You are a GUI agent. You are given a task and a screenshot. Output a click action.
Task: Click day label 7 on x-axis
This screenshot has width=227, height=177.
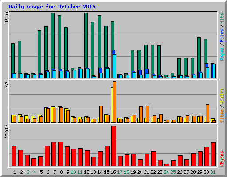pos(55,172)
